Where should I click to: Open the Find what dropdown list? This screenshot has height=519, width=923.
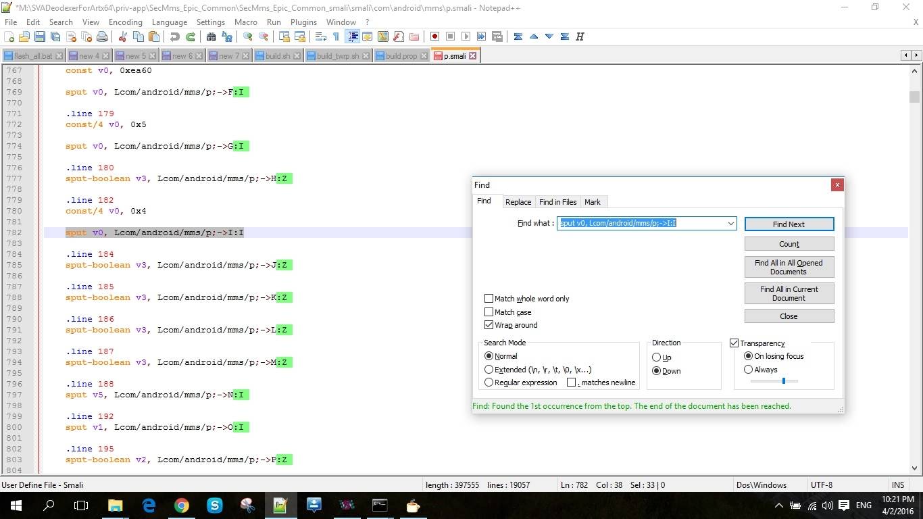pos(730,223)
